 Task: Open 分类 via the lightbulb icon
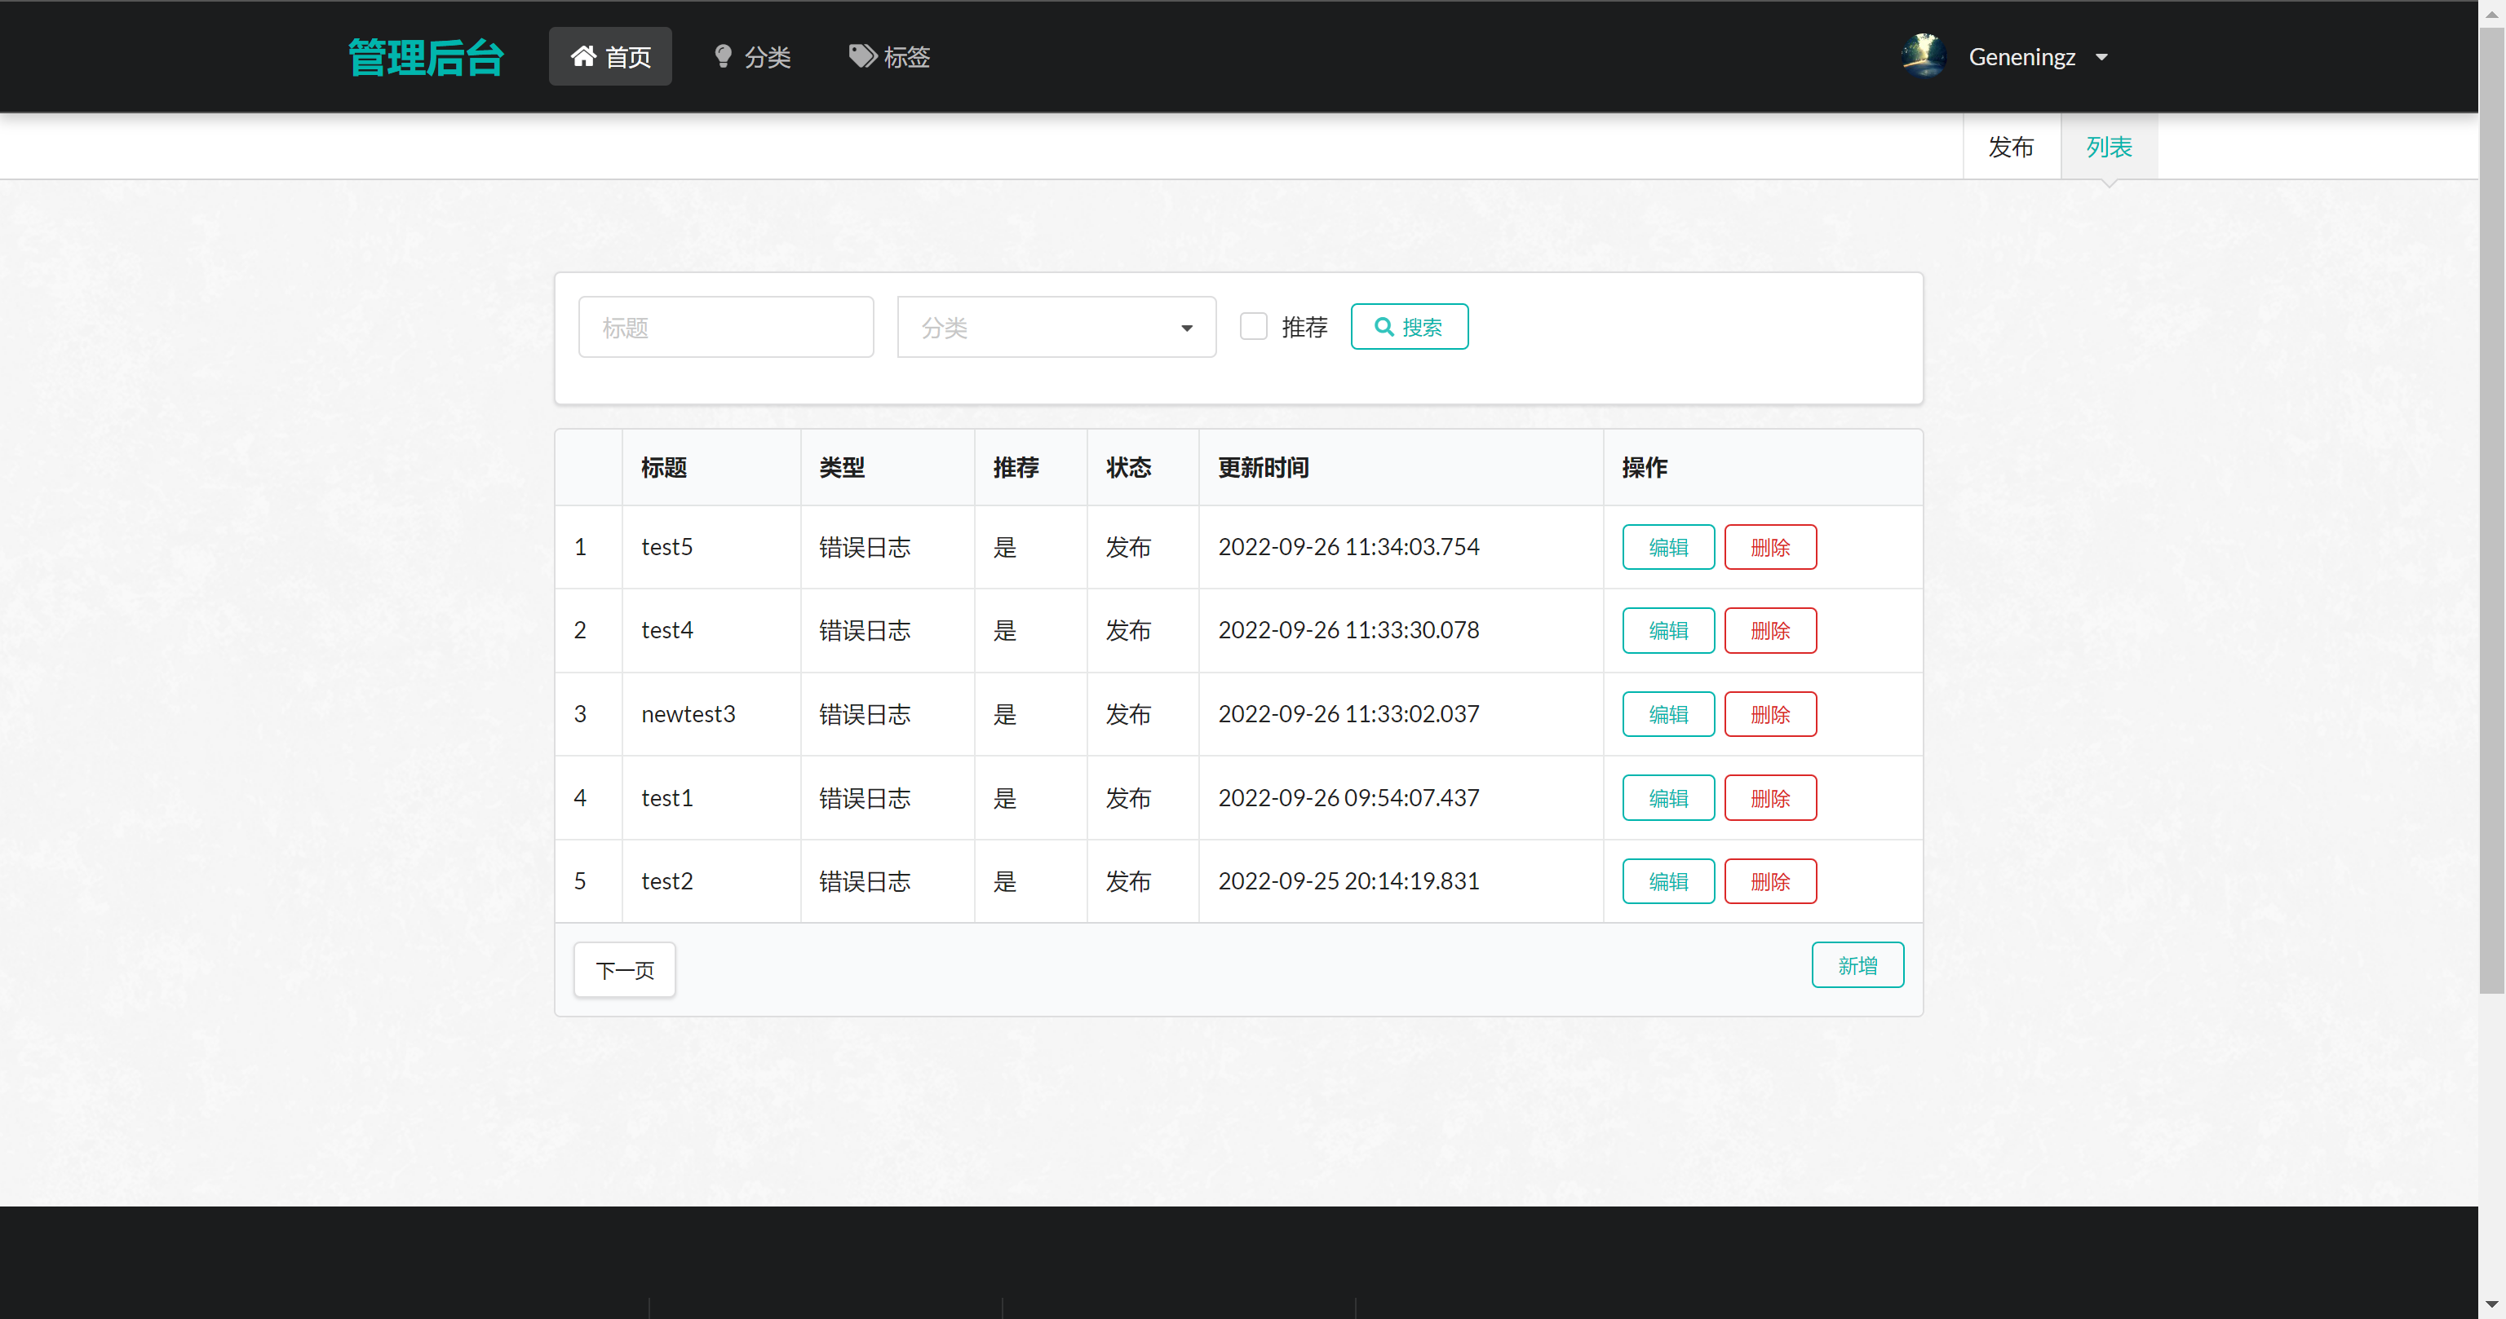point(722,55)
